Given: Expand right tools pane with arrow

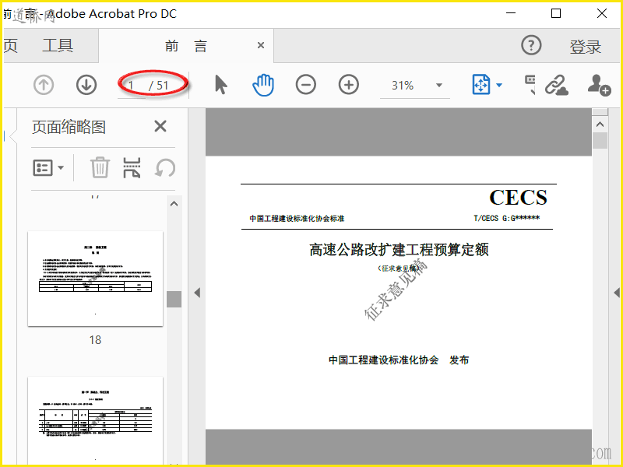Looking at the screenshot, I should 617,293.
